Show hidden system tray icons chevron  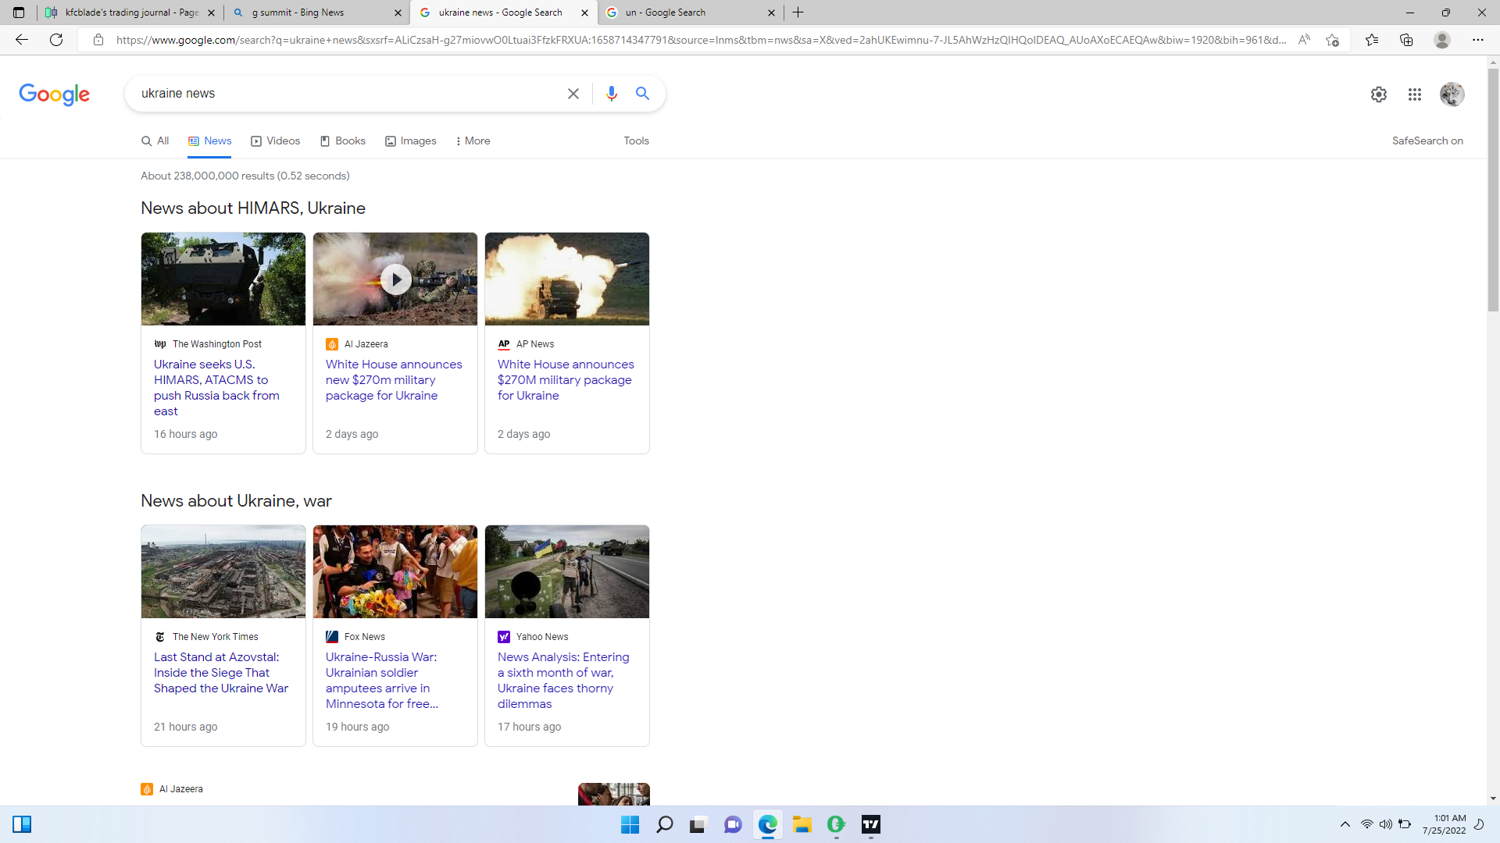tap(1345, 824)
